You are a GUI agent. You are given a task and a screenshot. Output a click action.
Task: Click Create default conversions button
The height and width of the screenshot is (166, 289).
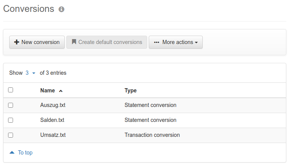coord(107,42)
